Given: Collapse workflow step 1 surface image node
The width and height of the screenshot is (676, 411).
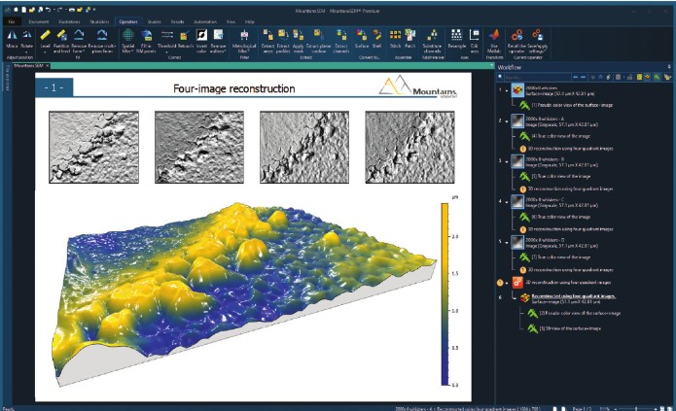Looking at the screenshot, I should coord(505,89).
